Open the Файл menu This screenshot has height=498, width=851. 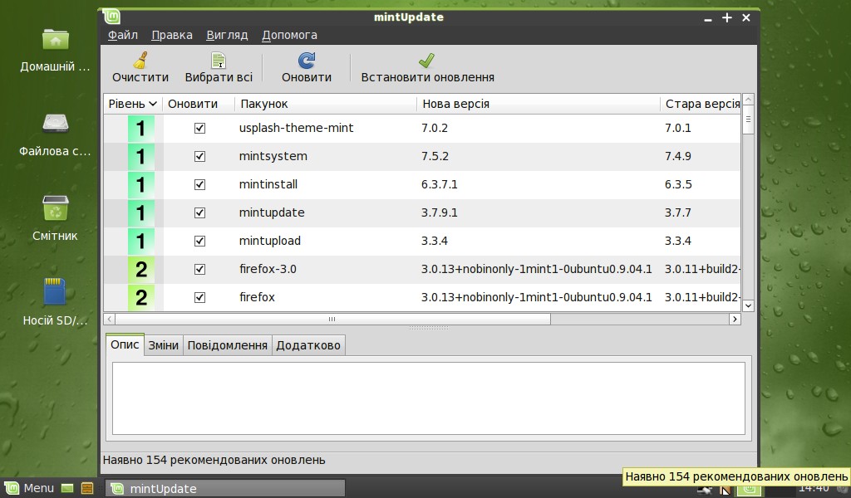pyautogui.click(x=123, y=35)
